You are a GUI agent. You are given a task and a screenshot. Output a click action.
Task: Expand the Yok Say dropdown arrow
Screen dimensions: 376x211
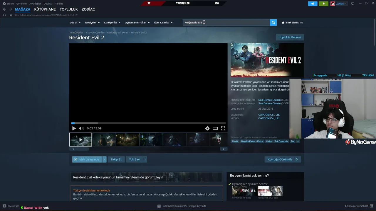click(145, 159)
